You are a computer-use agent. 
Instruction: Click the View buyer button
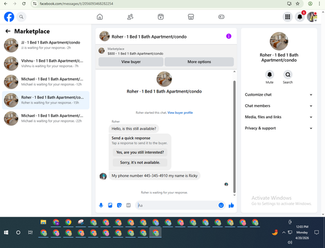click(x=131, y=62)
